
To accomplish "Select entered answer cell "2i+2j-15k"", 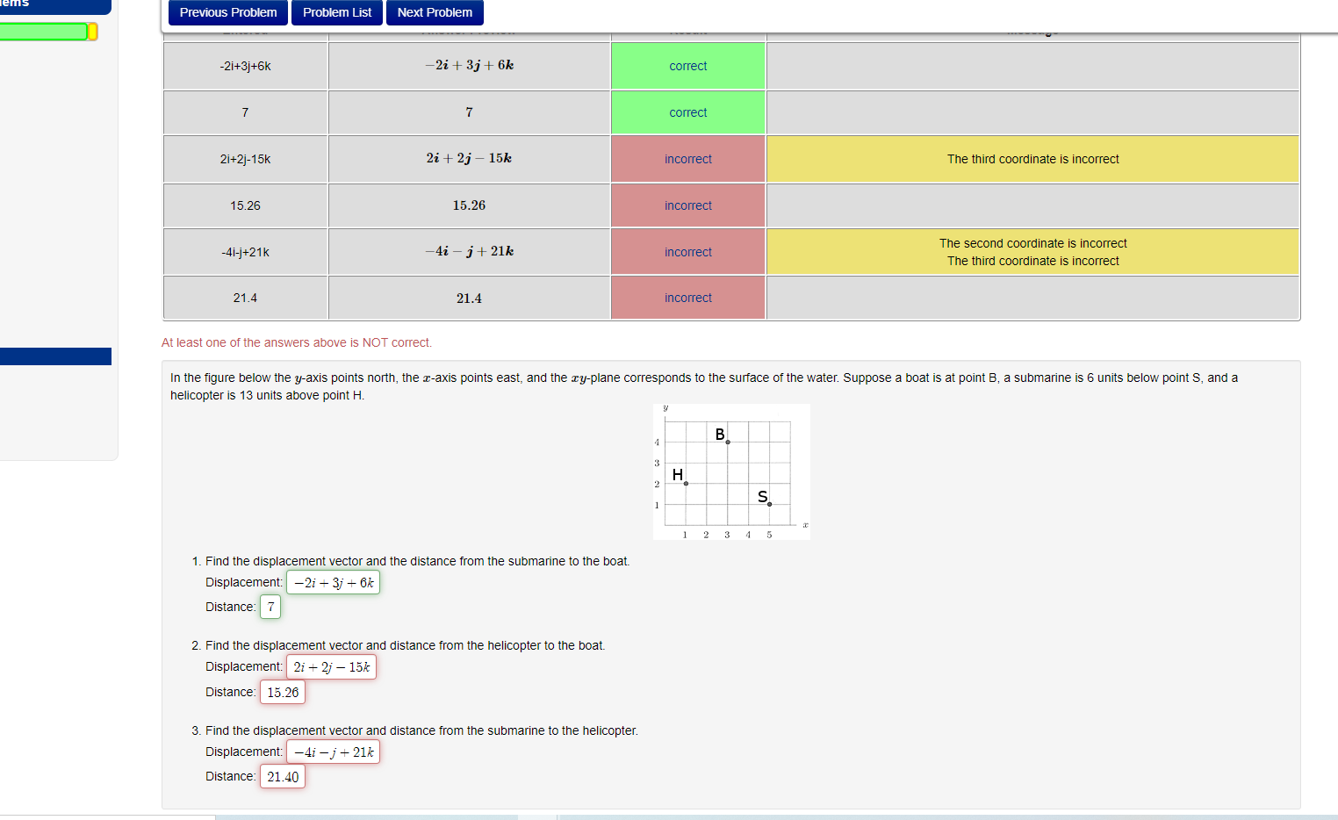I will [x=246, y=159].
